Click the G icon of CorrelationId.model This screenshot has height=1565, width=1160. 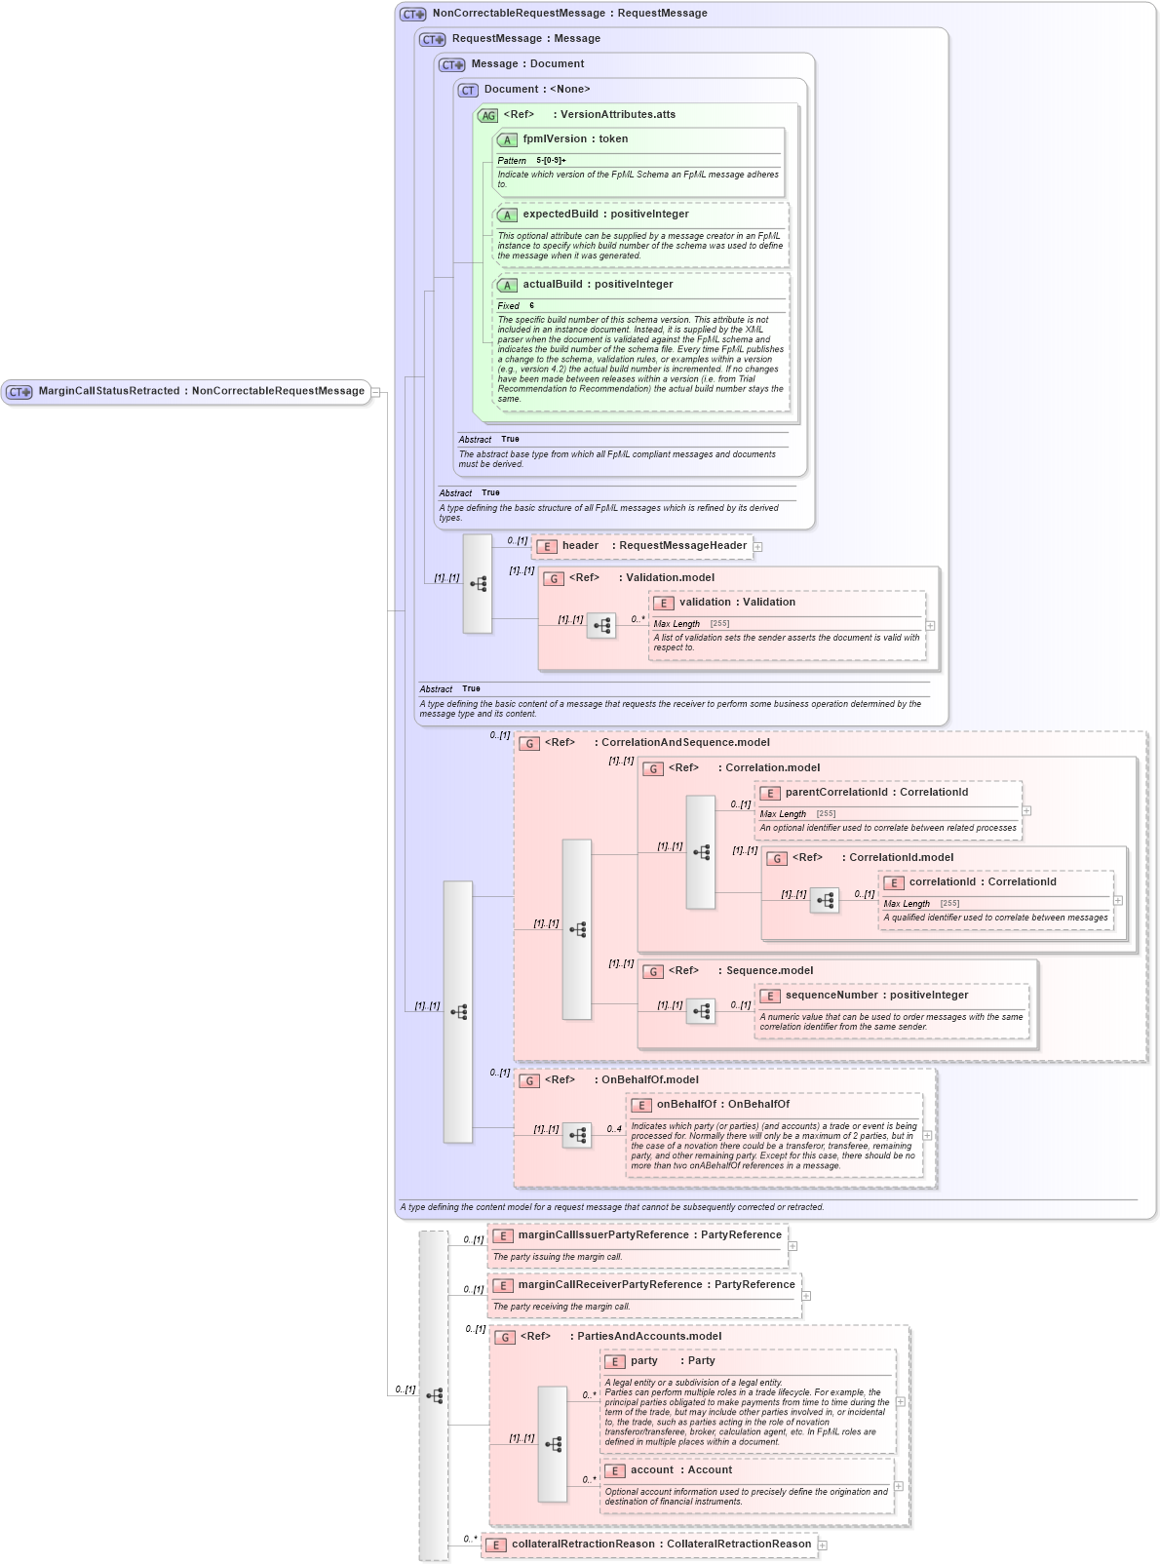pos(777,859)
